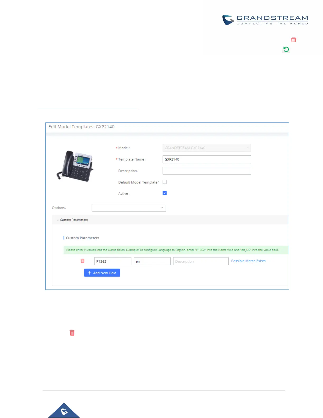The image size is (323, 418).
Task: Click the green reset arrow icon
Action: click(x=286, y=49)
